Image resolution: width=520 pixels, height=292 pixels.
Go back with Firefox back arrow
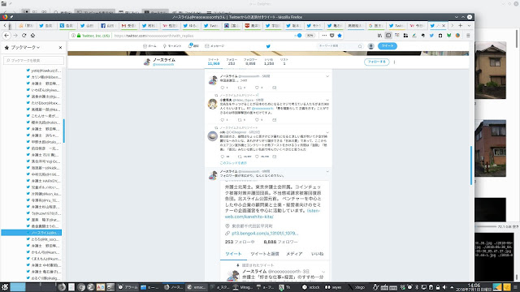coord(6,36)
